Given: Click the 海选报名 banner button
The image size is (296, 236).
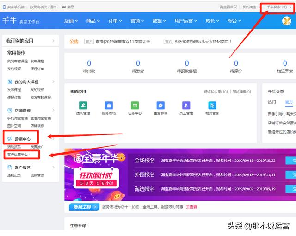Looking at the screenshot, I should [x=291, y=189].
